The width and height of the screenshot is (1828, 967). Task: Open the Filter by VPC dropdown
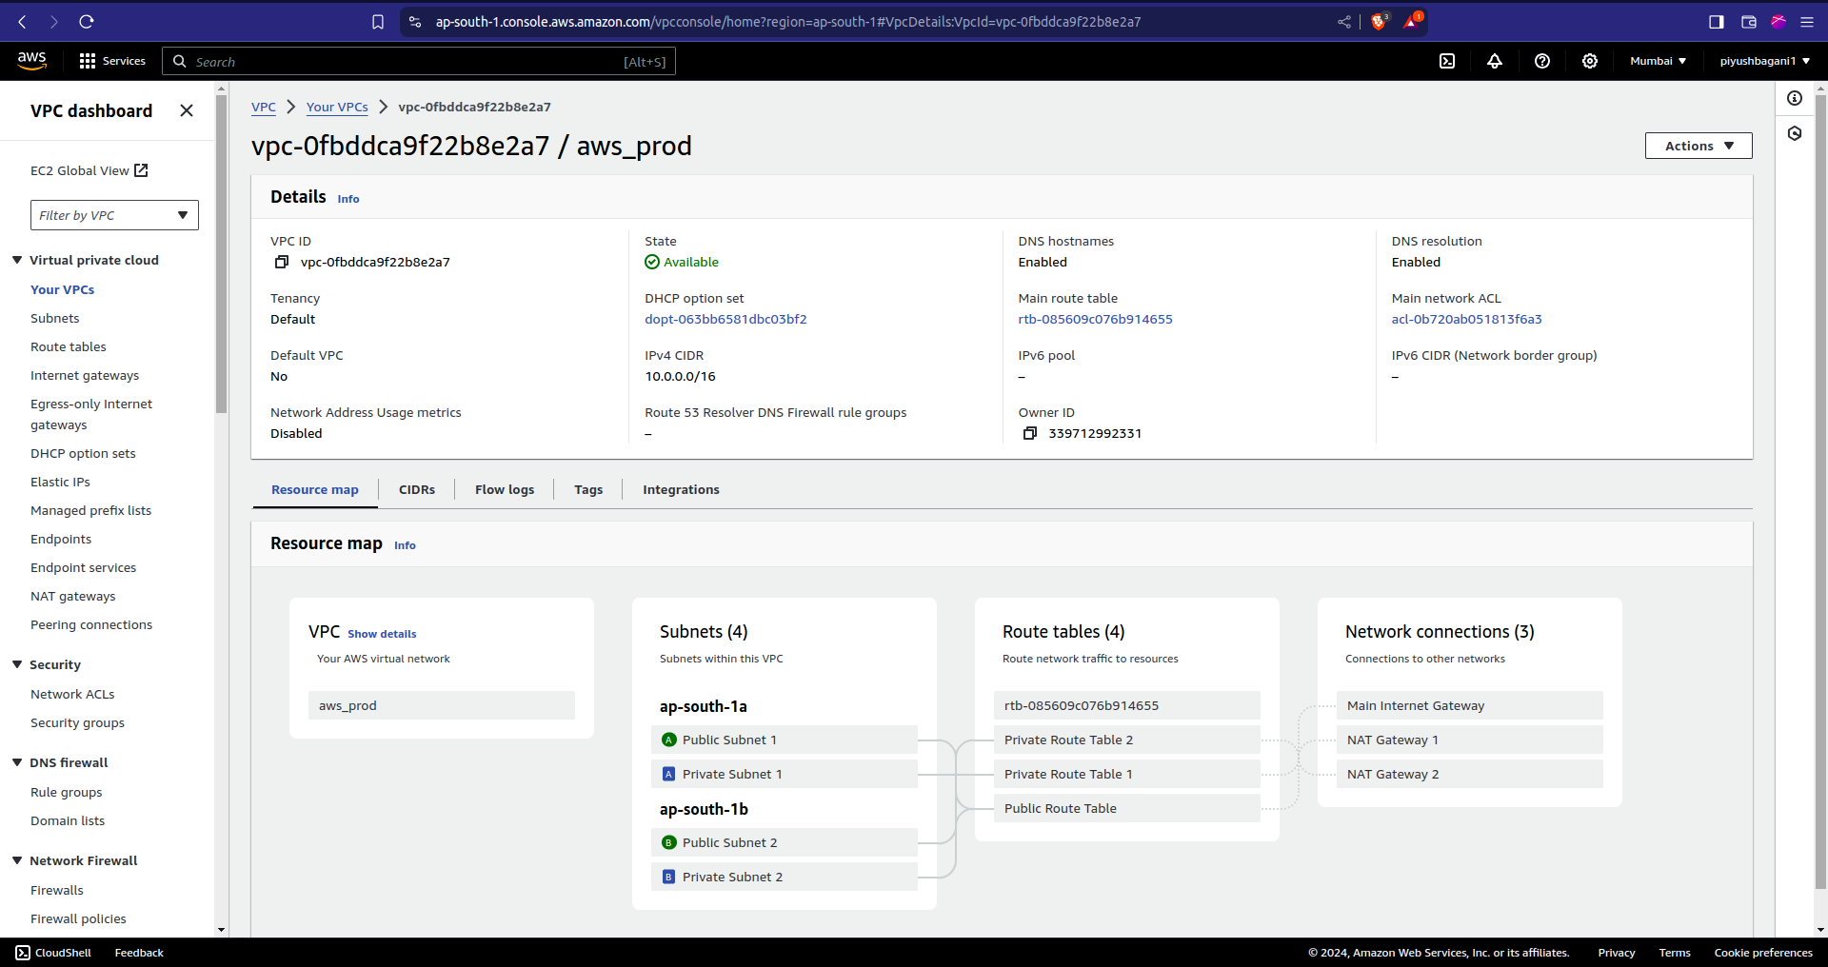coord(114,215)
